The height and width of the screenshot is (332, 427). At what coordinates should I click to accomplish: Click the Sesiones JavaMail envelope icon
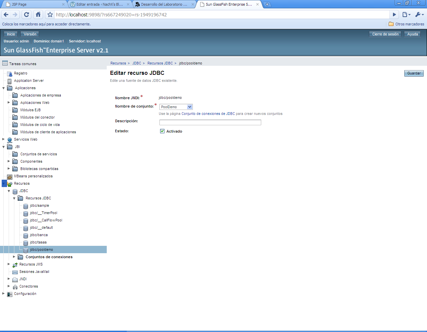[x=15, y=272]
